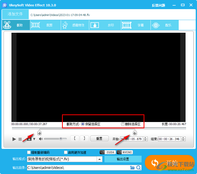Click the 输出目录 path field
This screenshot has height=174, width=197.
click(x=78, y=168)
